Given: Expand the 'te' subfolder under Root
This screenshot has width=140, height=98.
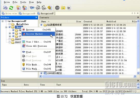Looking at the screenshot, I should pyautogui.click(x=10, y=33).
